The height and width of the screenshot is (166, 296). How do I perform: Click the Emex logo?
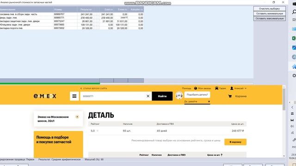click(45, 96)
